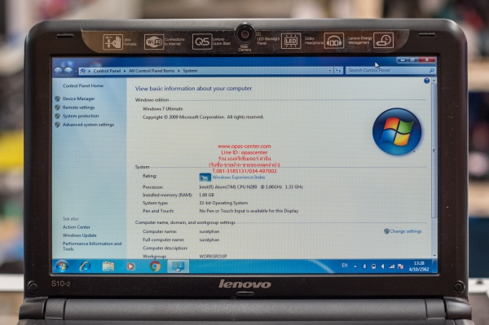Click Change settings link

(406, 231)
